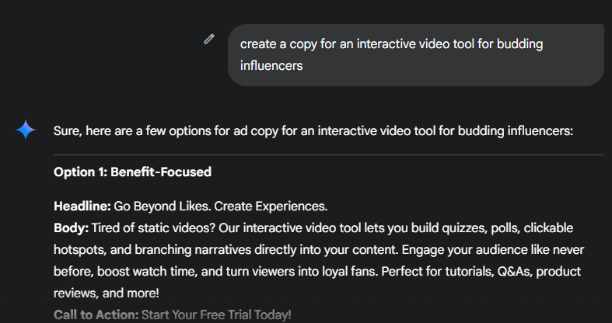Click "Start Your Free Trial Today!" text
This screenshot has height=323, width=612.
[216, 314]
